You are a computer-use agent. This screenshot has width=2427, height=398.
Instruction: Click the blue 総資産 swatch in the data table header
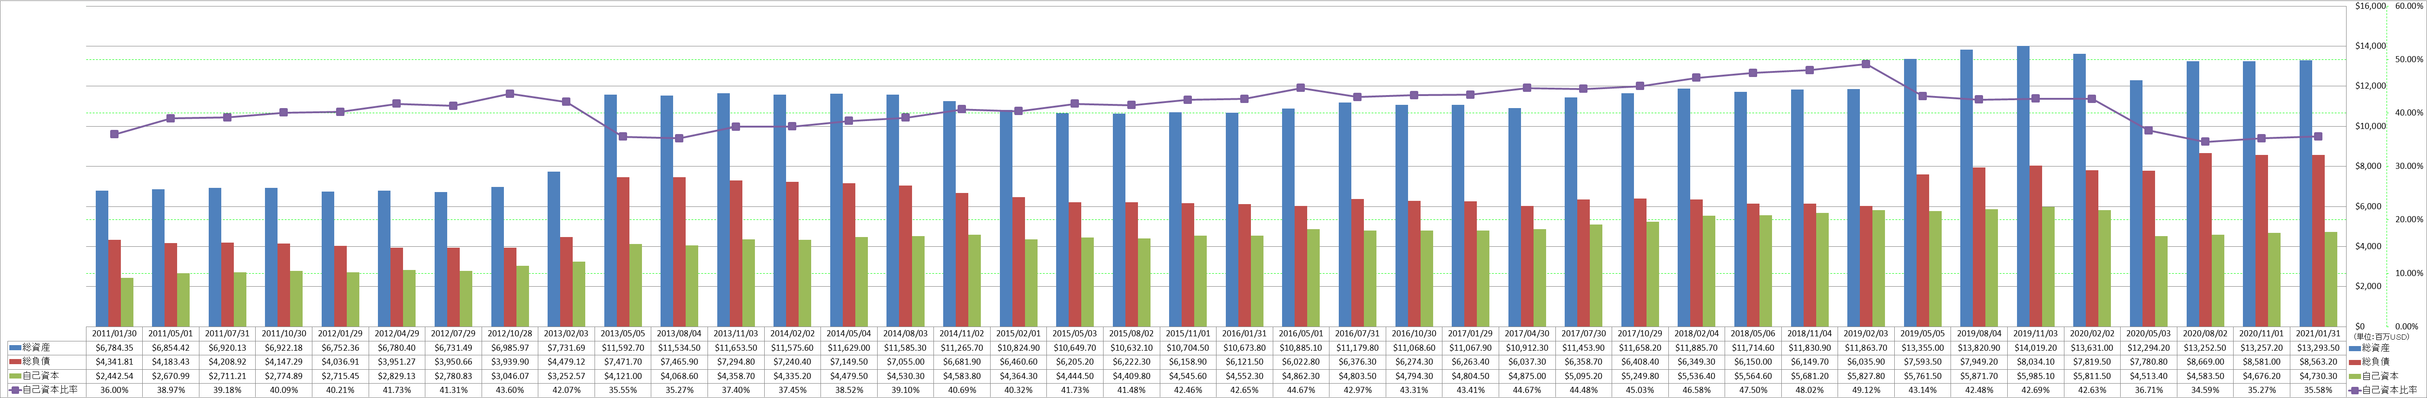[x=15, y=348]
